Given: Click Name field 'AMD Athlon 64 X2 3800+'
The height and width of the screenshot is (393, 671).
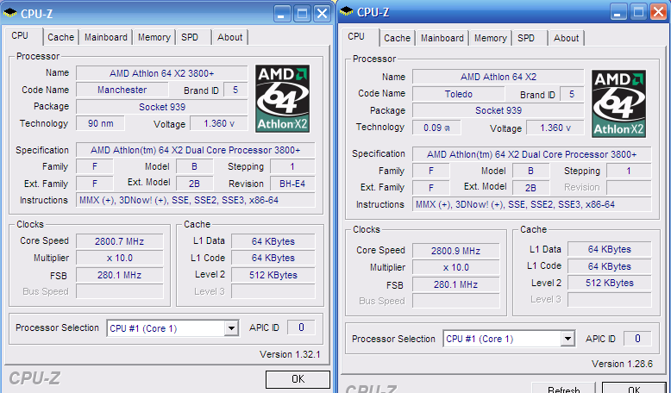Looking at the screenshot, I should (x=162, y=73).
